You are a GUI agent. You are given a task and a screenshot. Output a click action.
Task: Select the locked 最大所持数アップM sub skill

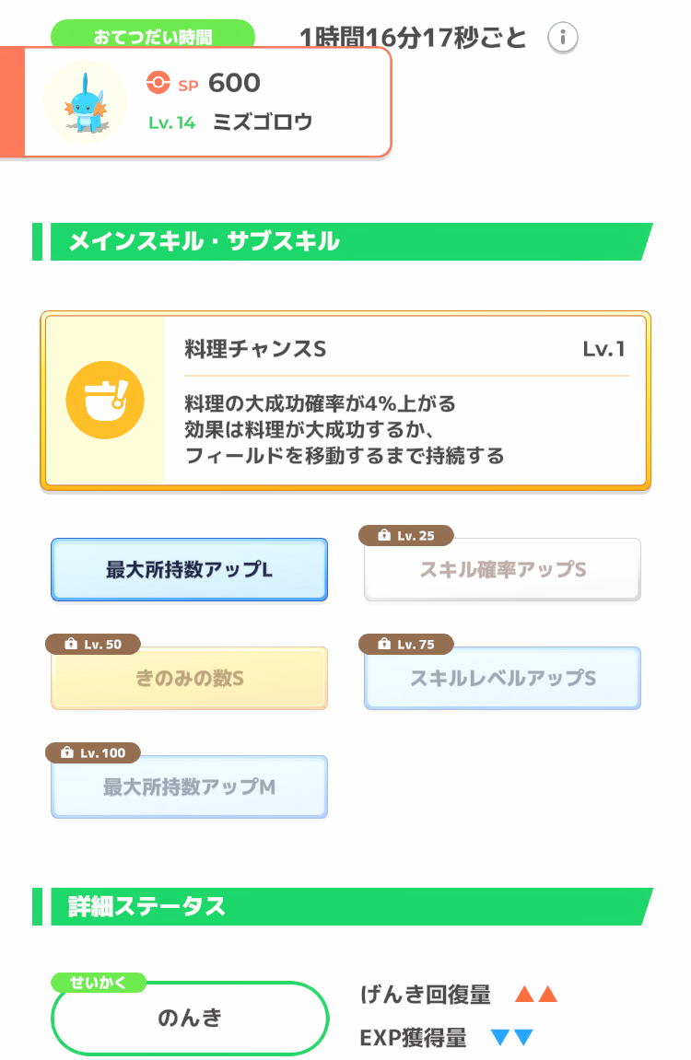tap(189, 787)
